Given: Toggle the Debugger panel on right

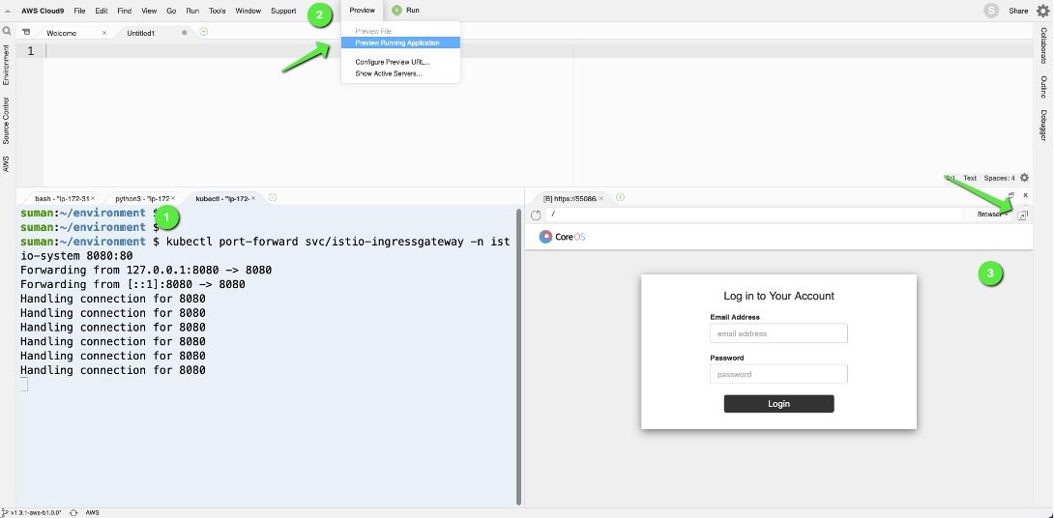Looking at the screenshot, I should tap(1043, 126).
